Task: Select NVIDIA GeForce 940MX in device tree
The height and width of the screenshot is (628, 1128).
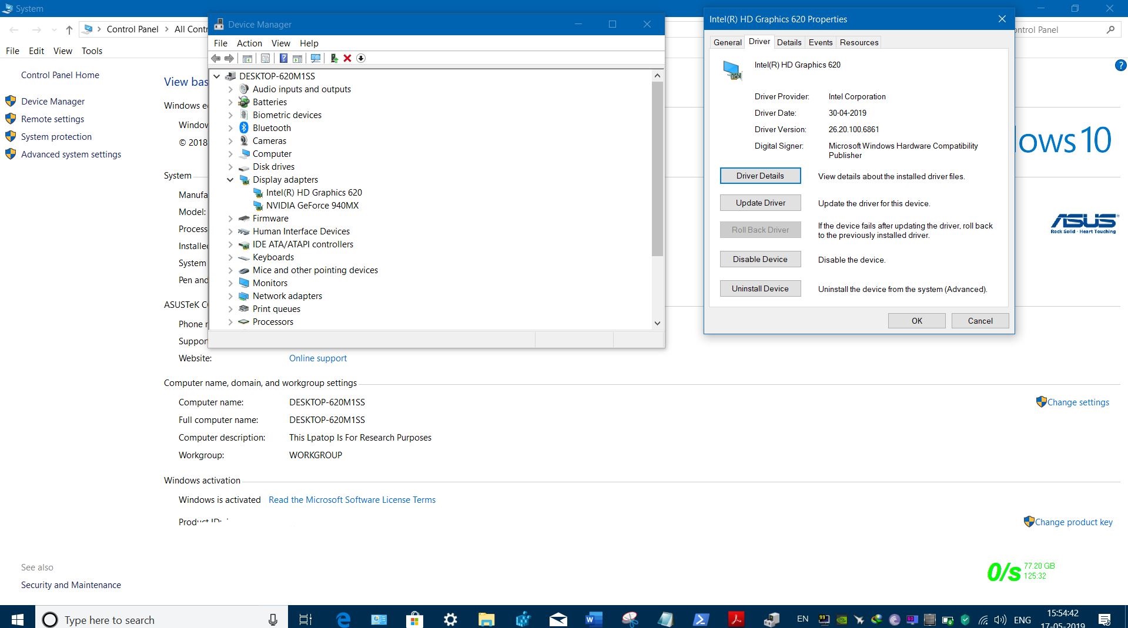Action: pyautogui.click(x=312, y=206)
